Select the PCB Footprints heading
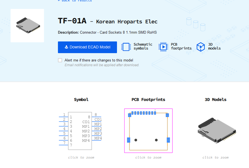The image size is (249, 168). 148,100
